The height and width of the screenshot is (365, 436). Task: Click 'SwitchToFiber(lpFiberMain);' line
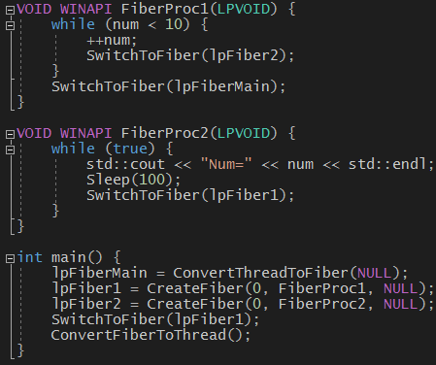169,86
